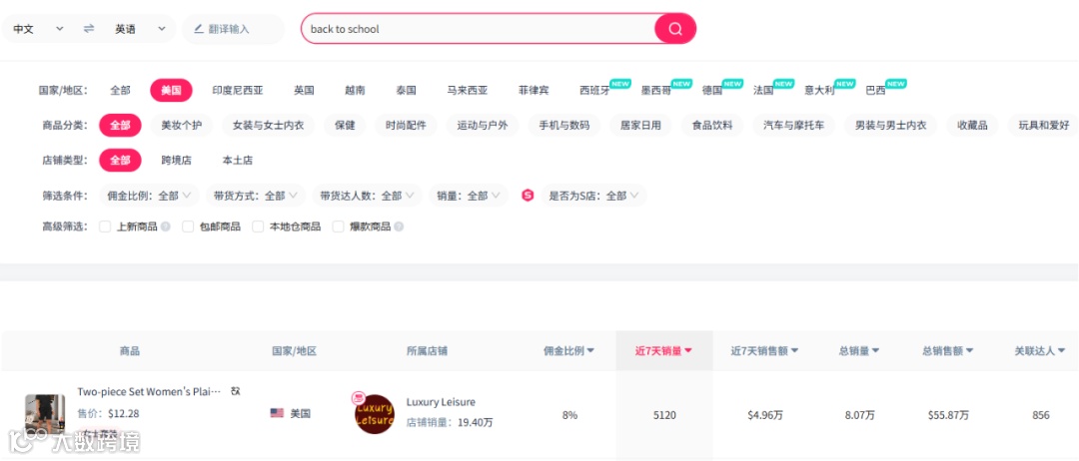Open the 带货达人数 filter dropdown

368,196
